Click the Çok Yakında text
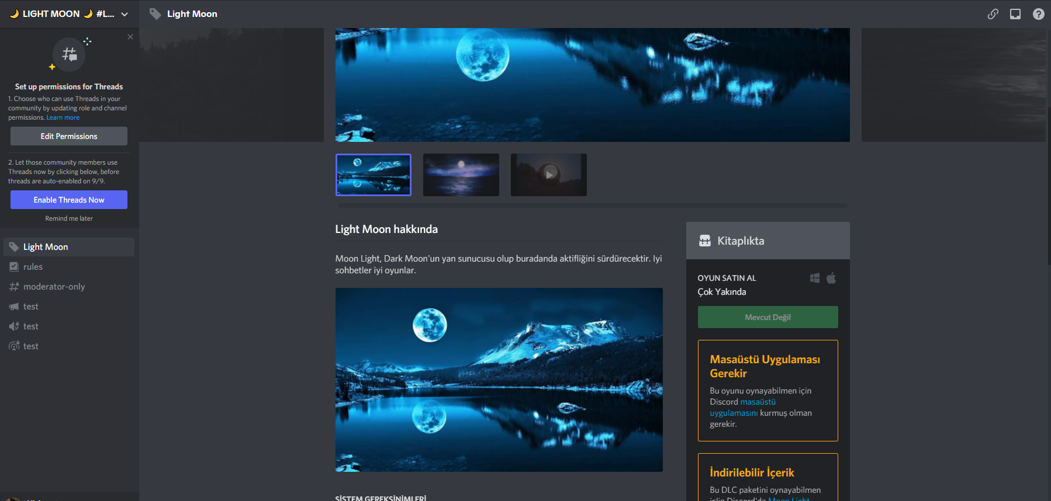The image size is (1051, 501). point(722,292)
